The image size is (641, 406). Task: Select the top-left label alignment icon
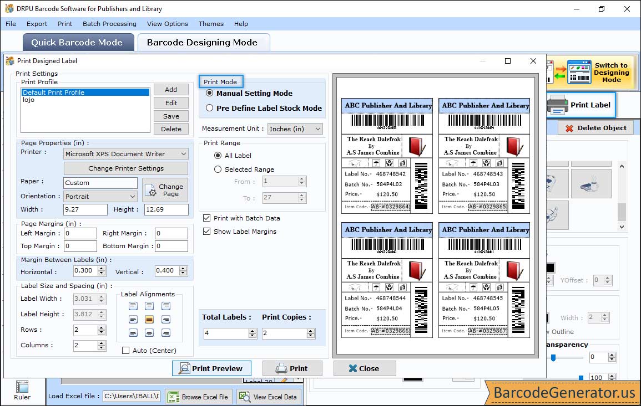pyautogui.click(x=133, y=306)
